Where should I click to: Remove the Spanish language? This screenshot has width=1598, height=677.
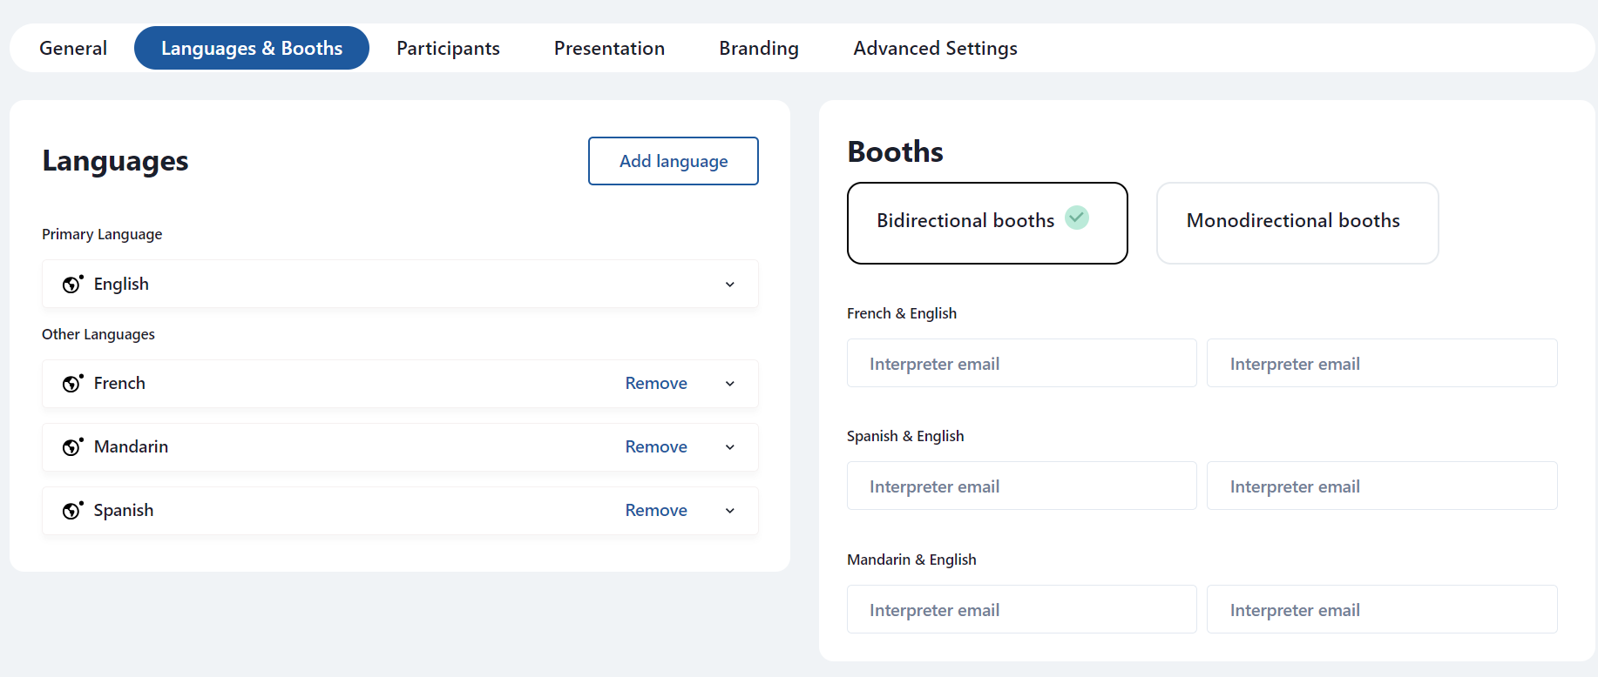pos(656,511)
